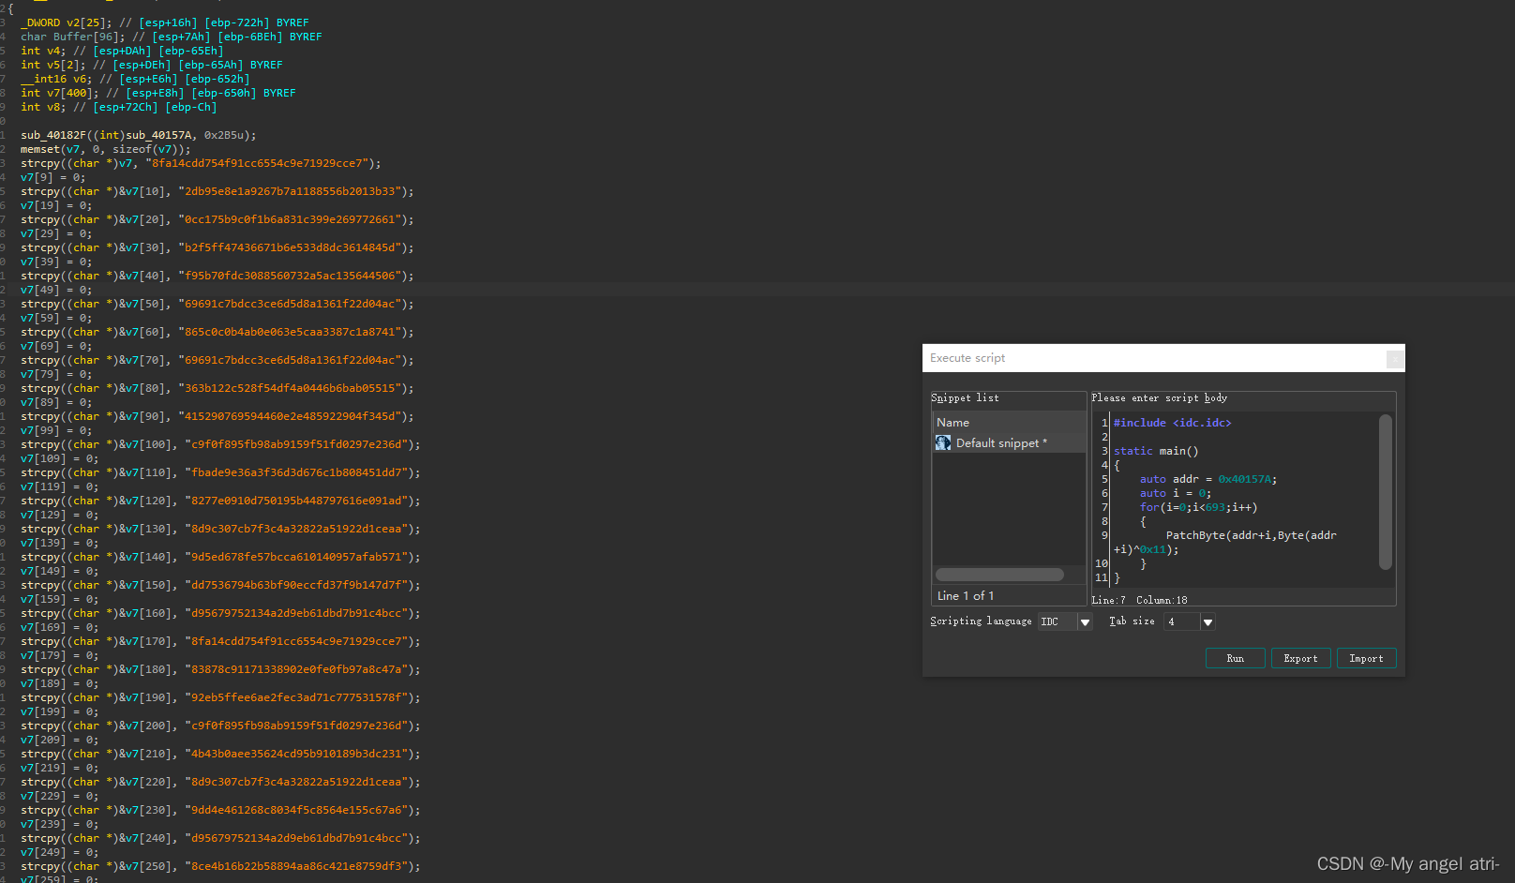Viewport: 1515px width, 883px height.
Task: Click the strcpy line for &v7[190]
Action: pyautogui.click(x=220, y=697)
